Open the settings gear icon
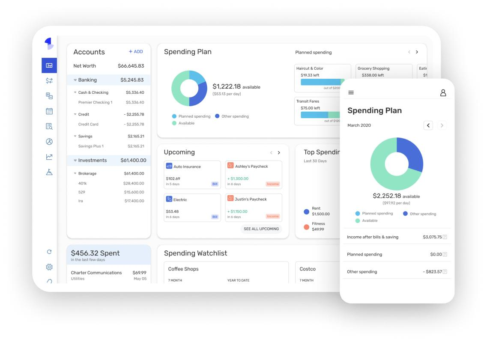The height and width of the screenshot is (342, 487). tap(49, 267)
